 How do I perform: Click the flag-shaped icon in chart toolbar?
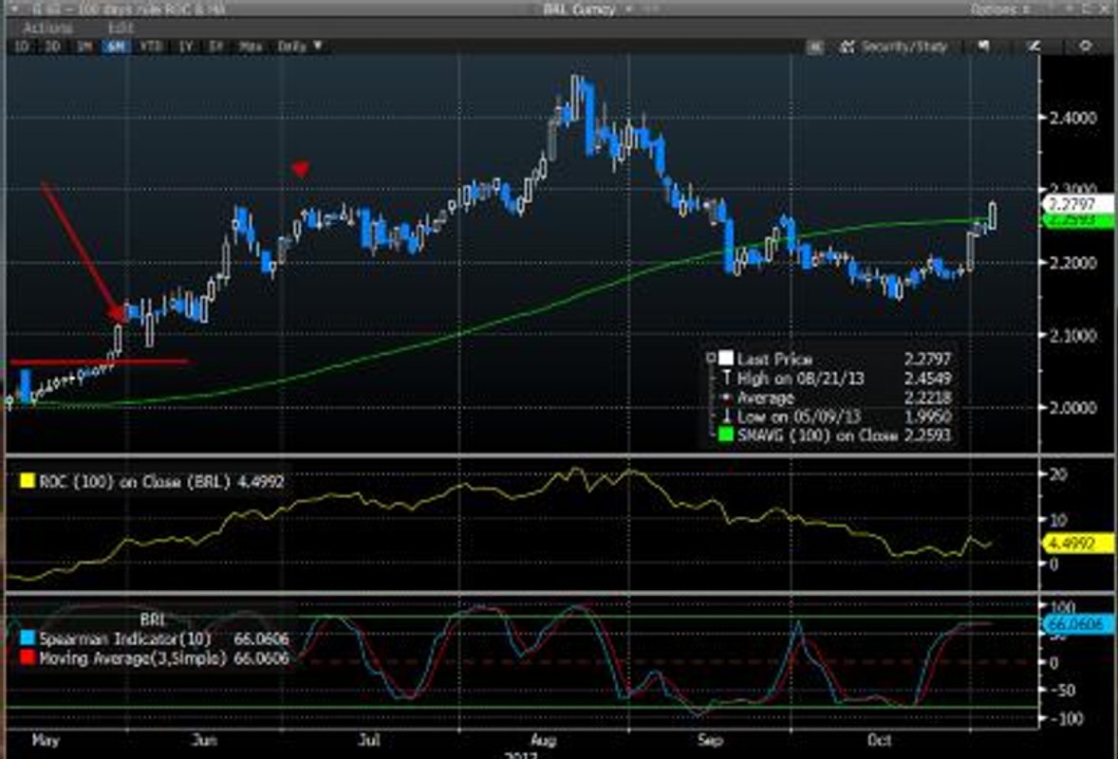(983, 46)
